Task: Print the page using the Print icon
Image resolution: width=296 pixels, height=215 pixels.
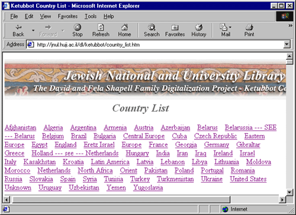Action: point(249,31)
